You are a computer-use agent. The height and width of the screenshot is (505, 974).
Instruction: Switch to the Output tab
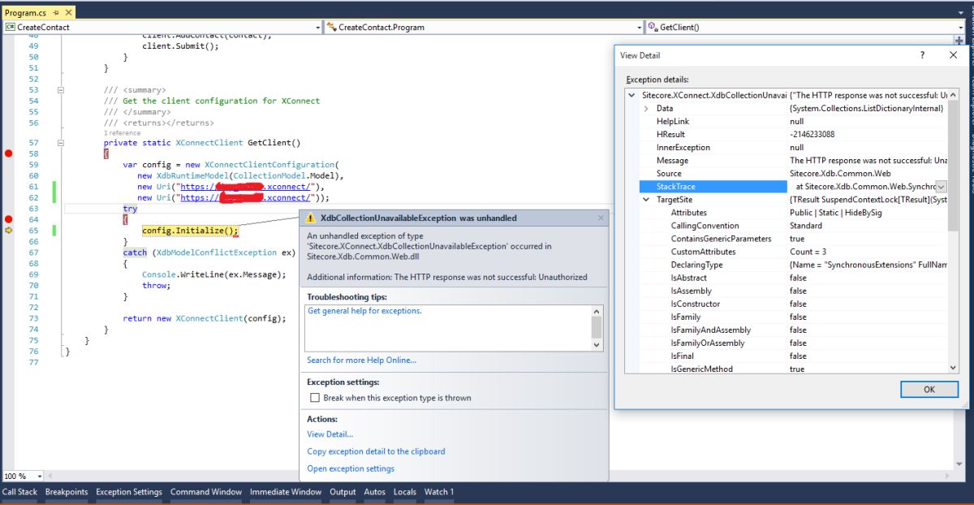pos(343,492)
